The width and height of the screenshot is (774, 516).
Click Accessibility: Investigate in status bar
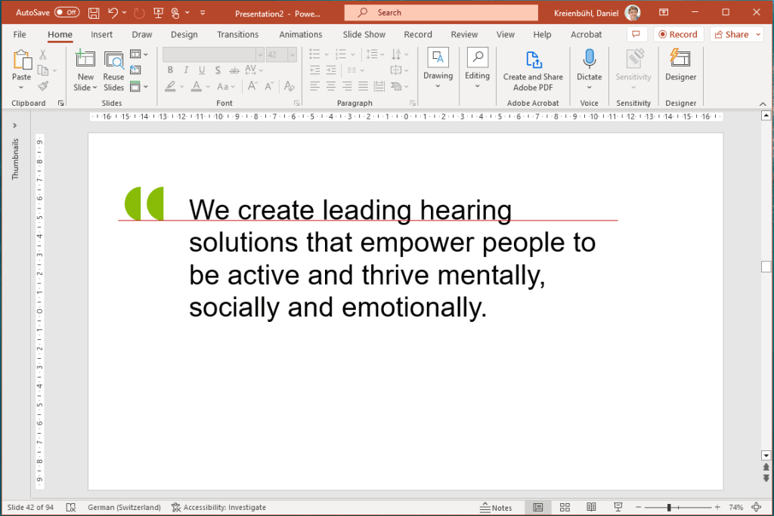[x=218, y=507]
